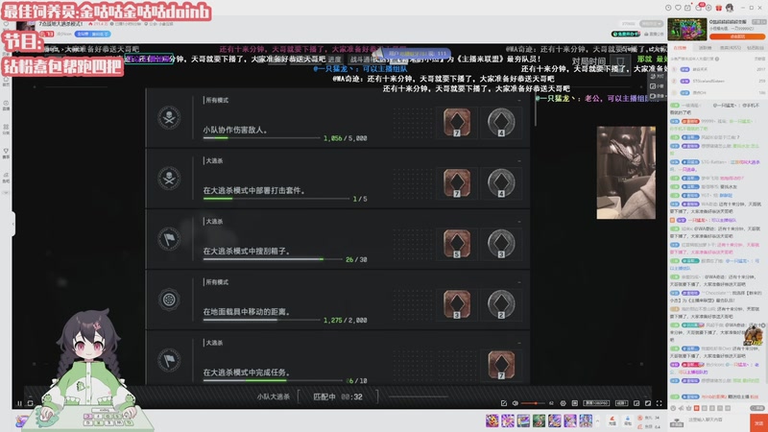Toggle theater mode in player bar

pyautogui.click(x=636, y=403)
